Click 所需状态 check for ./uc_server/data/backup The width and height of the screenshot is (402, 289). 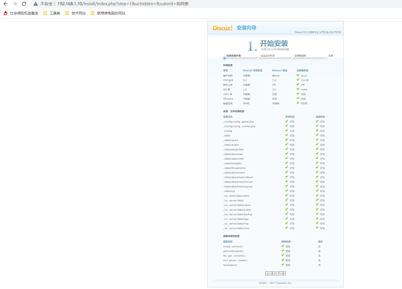[286, 214]
